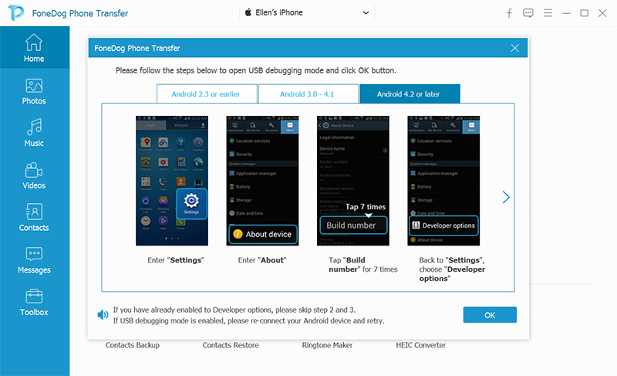Click the 'Enter "About"' caption

point(262,260)
